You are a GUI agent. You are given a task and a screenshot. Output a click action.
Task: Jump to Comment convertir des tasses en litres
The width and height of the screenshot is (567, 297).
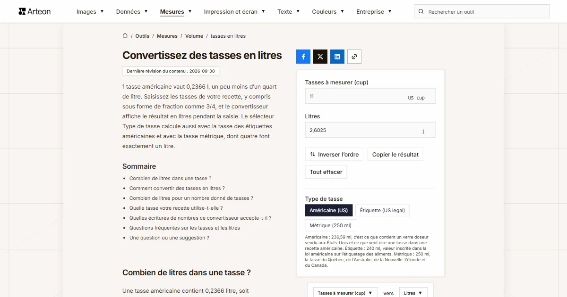pyautogui.click(x=177, y=188)
